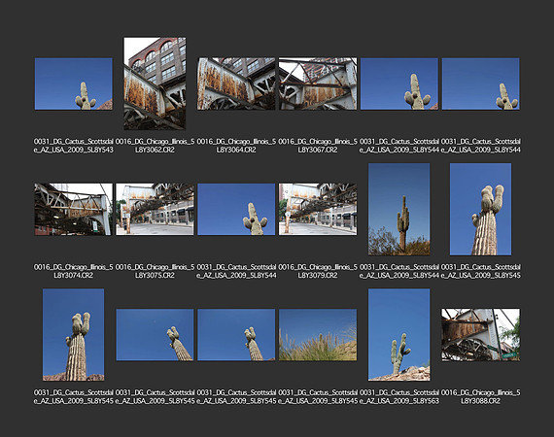
Task: Select the street sign bridge thumbnail 5L8Y3088.CR2
Action: click(480, 335)
